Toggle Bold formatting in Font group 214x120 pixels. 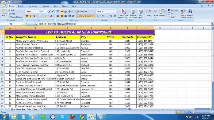click(27, 16)
